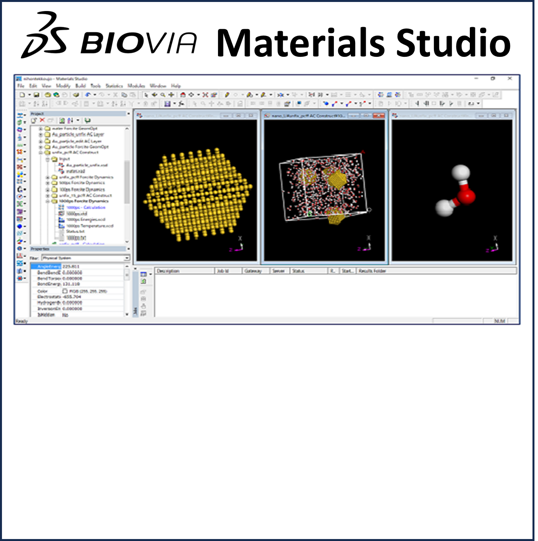Expand the Au_particle_unfix AC Layer folder
The height and width of the screenshot is (541, 538).
[40, 135]
